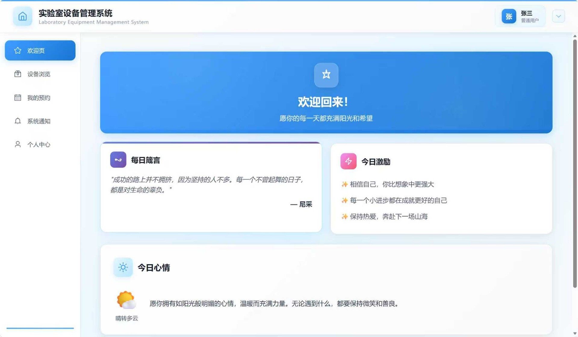Click the sun icon beside 今日心情
The height and width of the screenshot is (337, 578).
tap(123, 267)
